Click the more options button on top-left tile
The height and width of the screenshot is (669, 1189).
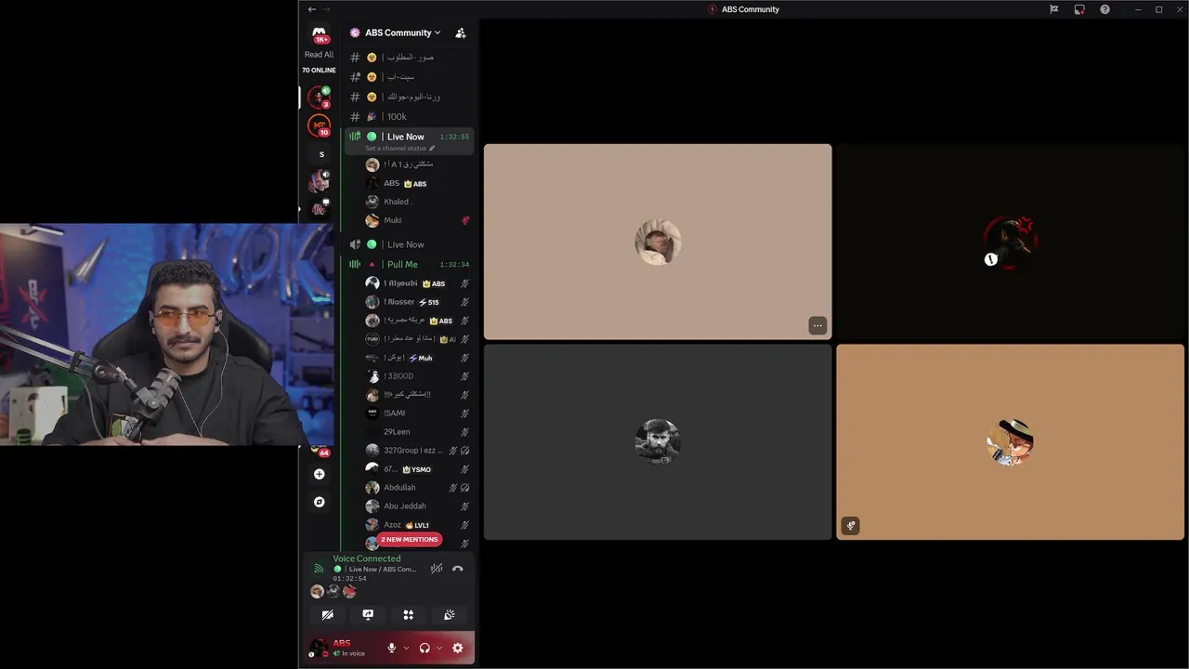tap(817, 325)
